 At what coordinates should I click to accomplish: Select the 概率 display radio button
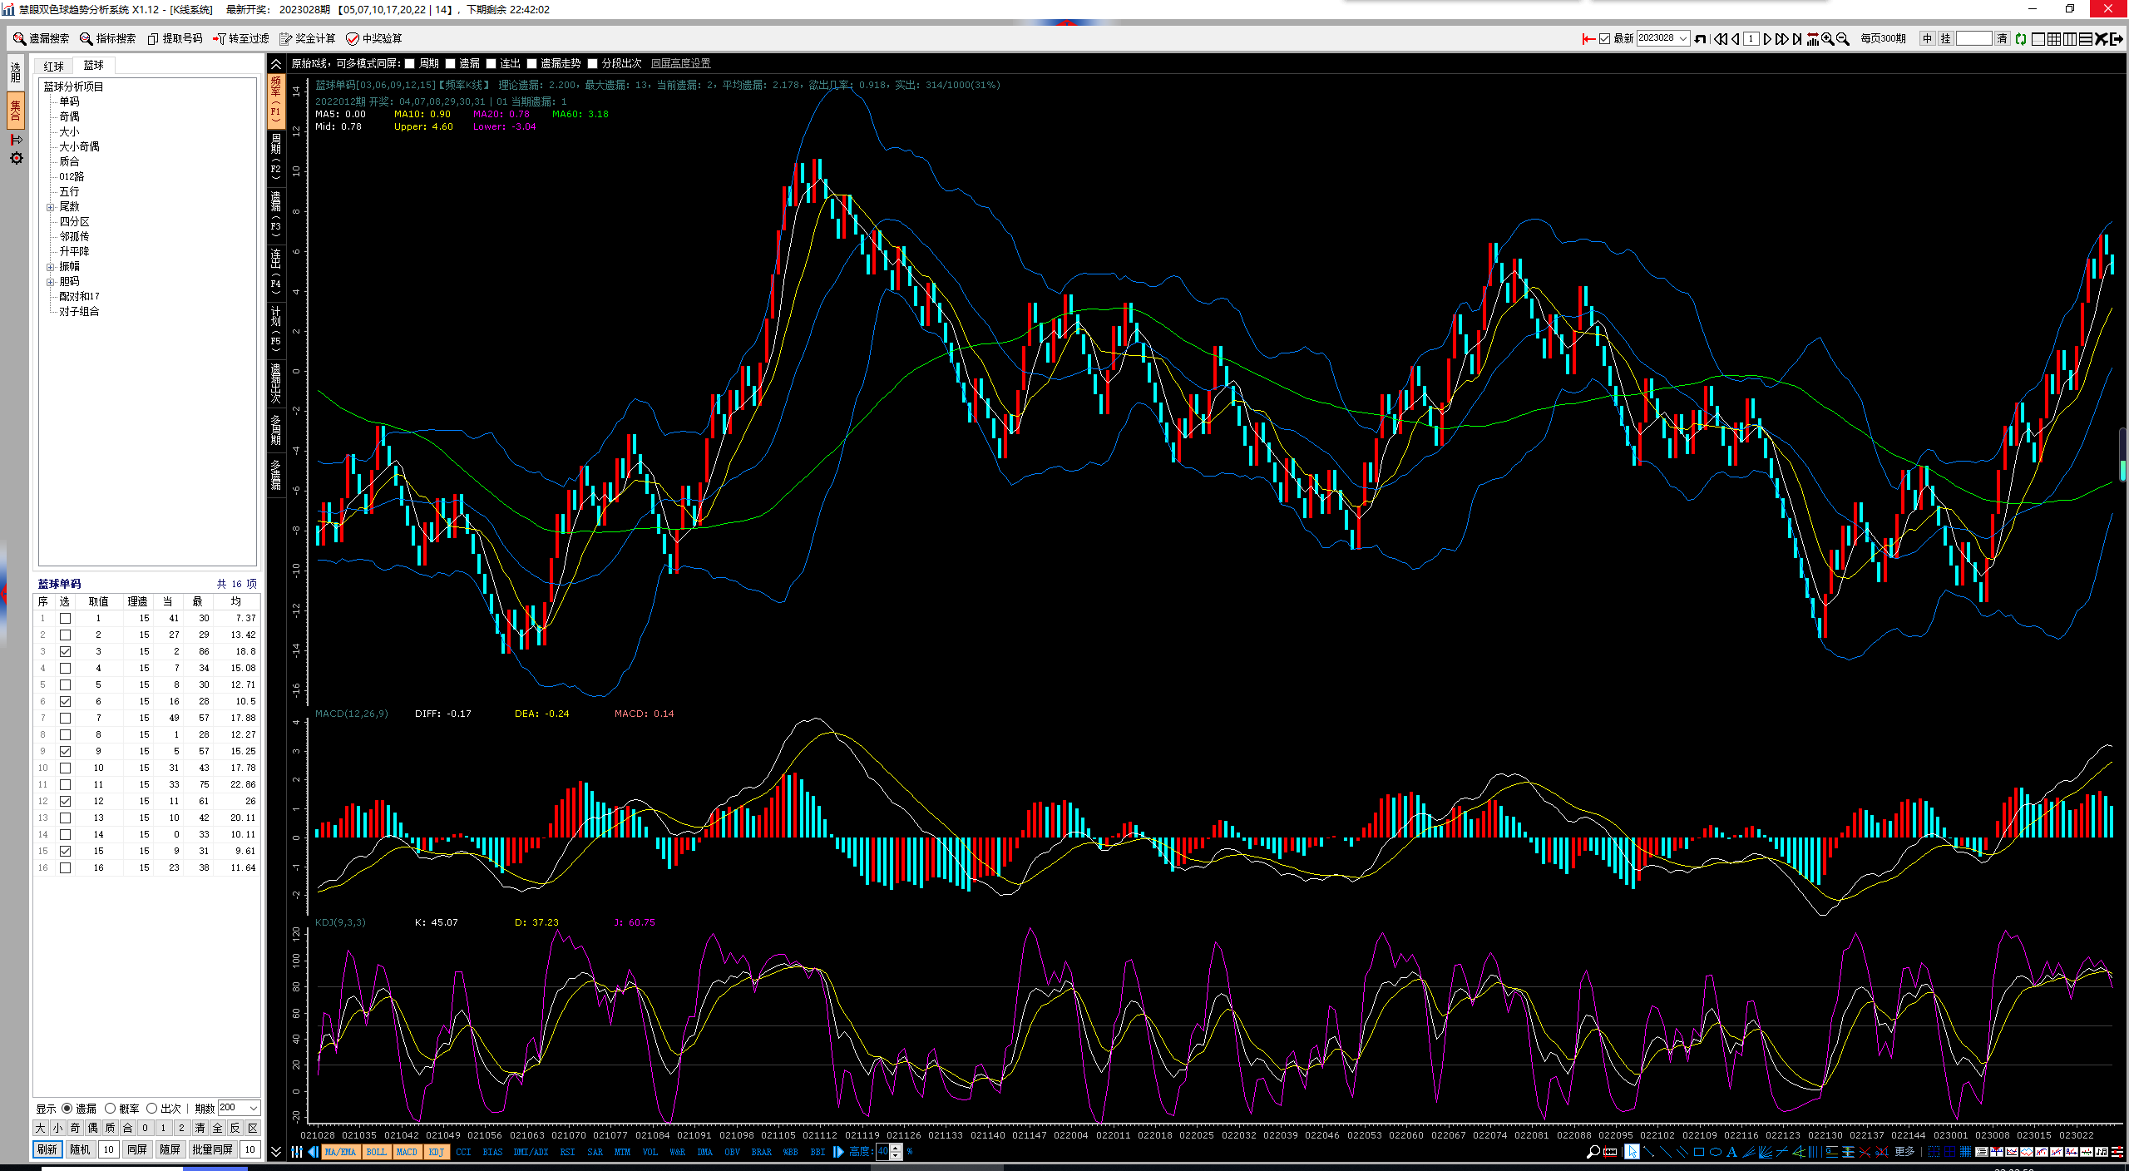(x=111, y=1109)
